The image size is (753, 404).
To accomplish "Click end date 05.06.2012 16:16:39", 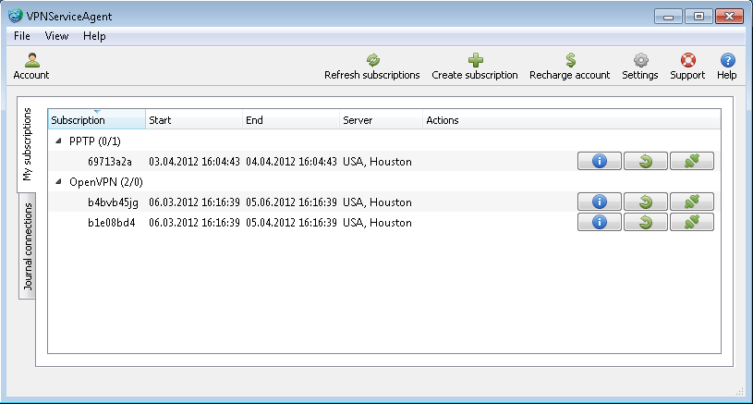I will click(x=292, y=202).
